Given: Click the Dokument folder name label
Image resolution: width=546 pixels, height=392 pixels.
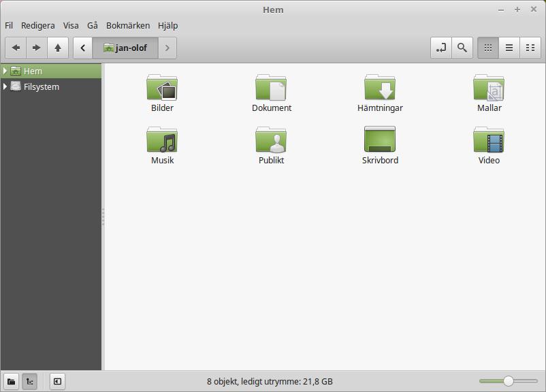Looking at the screenshot, I should point(272,108).
